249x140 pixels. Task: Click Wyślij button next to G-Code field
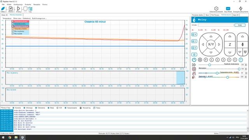click(240, 25)
